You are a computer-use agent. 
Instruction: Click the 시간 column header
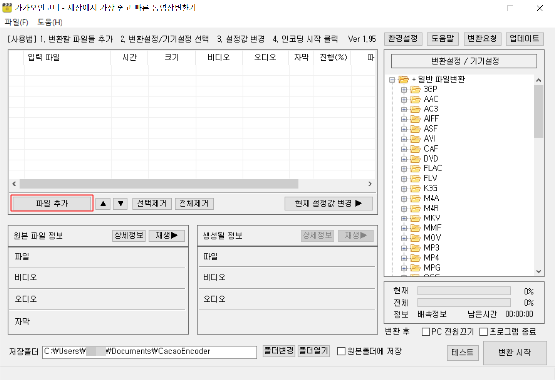pyautogui.click(x=129, y=57)
